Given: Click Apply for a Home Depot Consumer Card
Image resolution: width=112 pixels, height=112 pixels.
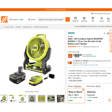Looking at the screenshot, I should point(85,65).
